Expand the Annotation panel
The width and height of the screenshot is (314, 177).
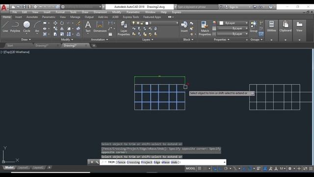tap(100, 39)
